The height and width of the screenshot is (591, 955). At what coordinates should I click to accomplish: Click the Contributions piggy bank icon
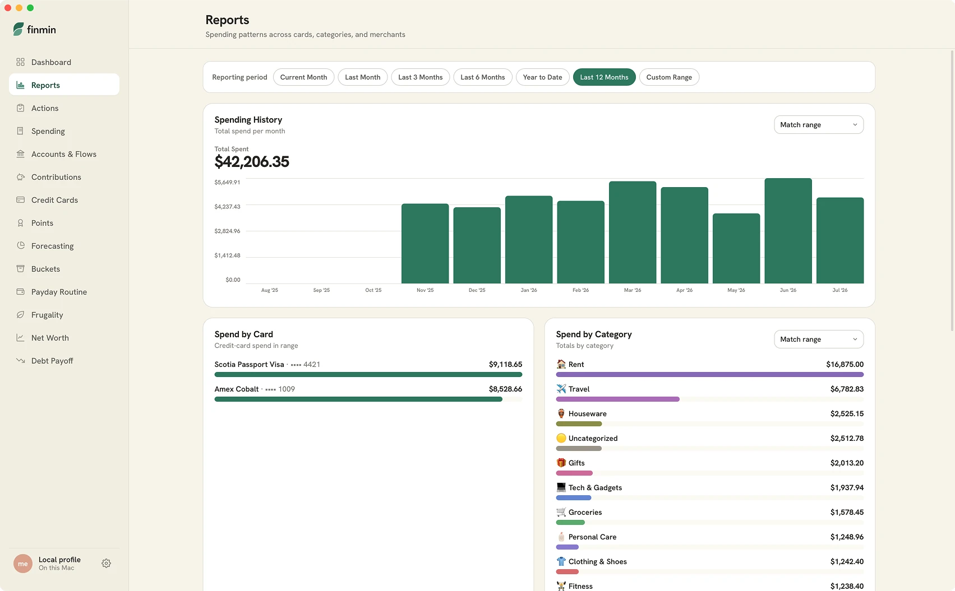tap(20, 177)
